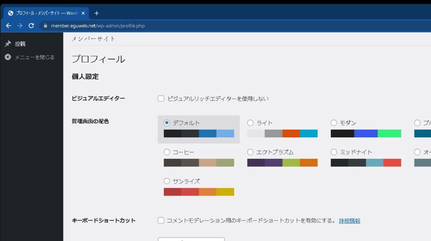The height and width of the screenshot is (241, 431).
Task: Click メニューを閉じる in sidebar
Action: pyautogui.click(x=35, y=57)
